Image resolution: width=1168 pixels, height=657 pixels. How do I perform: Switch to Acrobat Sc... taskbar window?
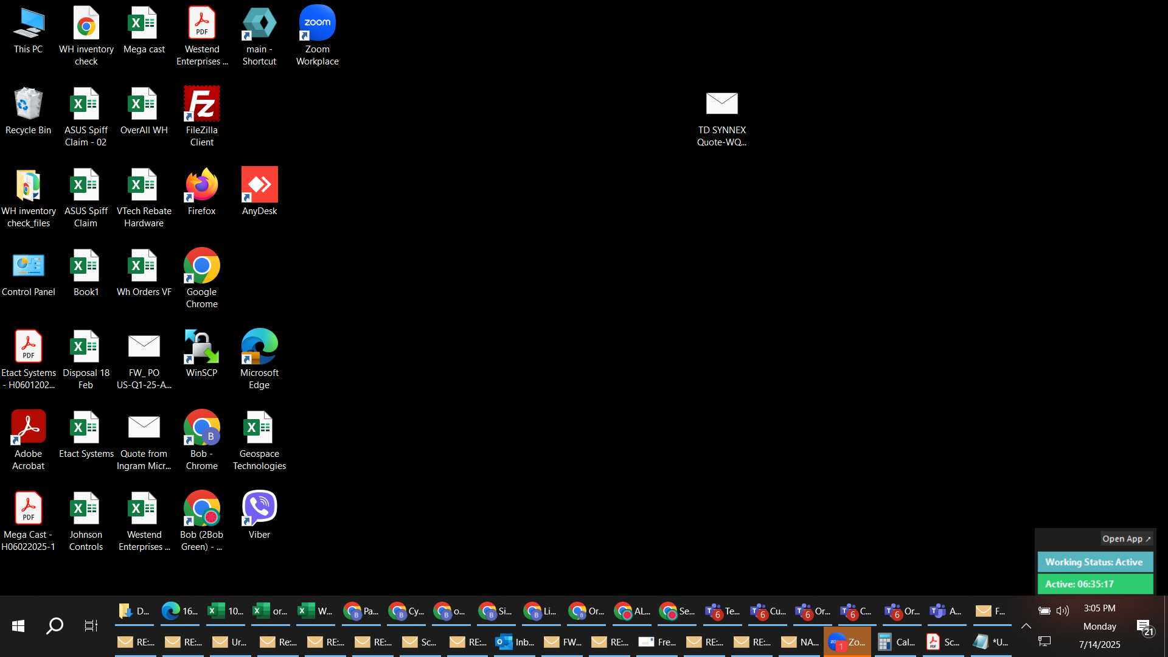click(x=943, y=642)
